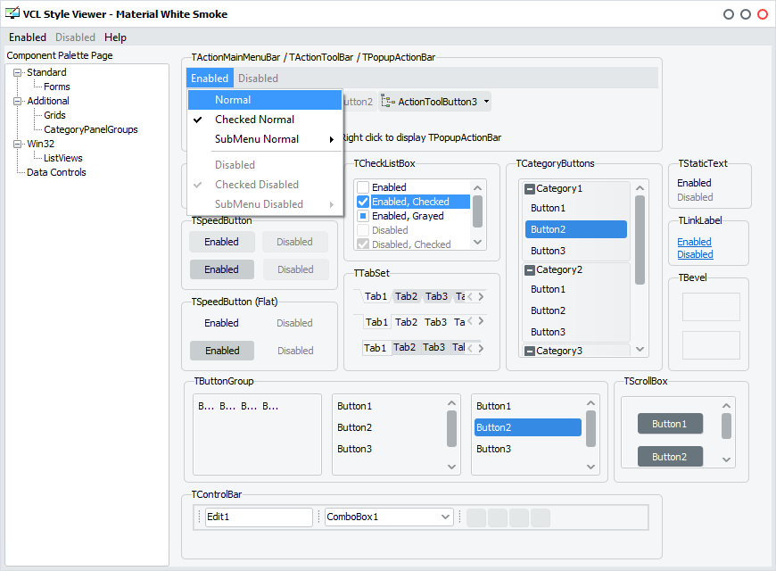This screenshot has width=776, height=571.
Task: Select Tab1 in third TTabSet
Action: [376, 348]
